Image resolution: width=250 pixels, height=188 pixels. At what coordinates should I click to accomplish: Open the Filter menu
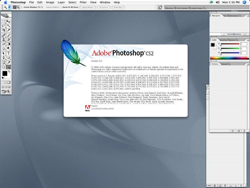pyautogui.click(x=83, y=2)
